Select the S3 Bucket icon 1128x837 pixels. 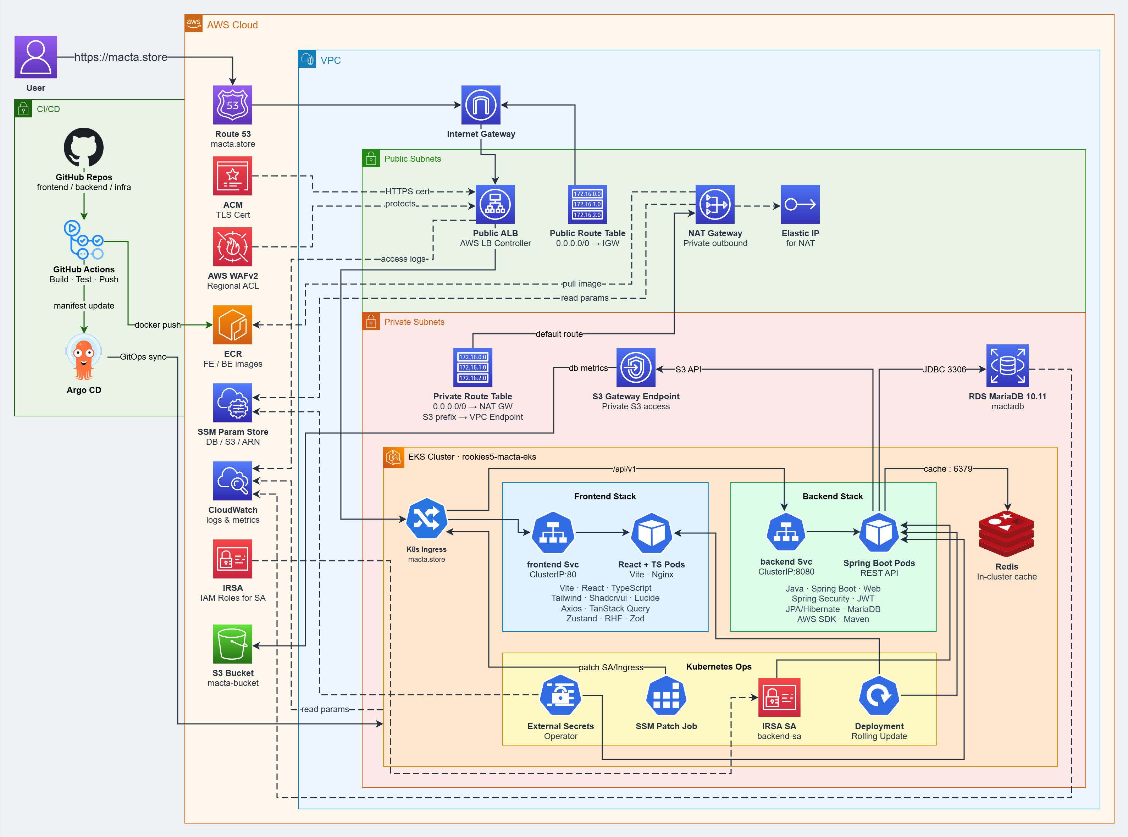[233, 644]
